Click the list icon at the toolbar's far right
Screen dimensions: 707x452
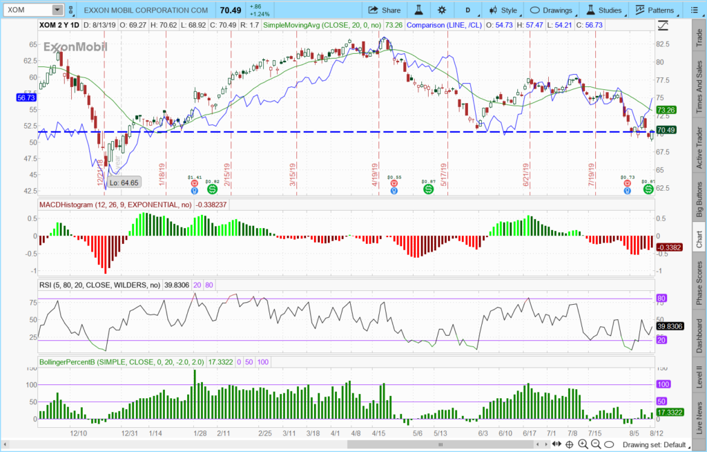pyautogui.click(x=696, y=10)
